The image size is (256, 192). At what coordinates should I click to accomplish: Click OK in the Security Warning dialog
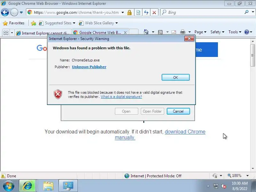(x=175, y=77)
